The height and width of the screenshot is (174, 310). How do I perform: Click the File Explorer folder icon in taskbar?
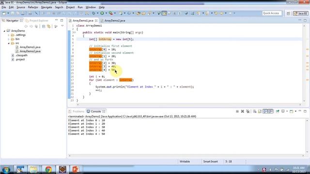(x=34, y=169)
